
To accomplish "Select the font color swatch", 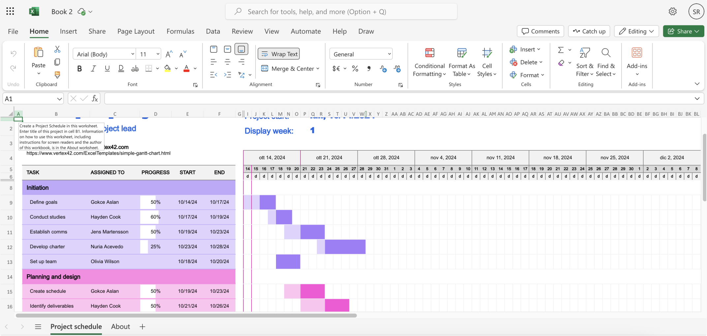I will tap(186, 69).
